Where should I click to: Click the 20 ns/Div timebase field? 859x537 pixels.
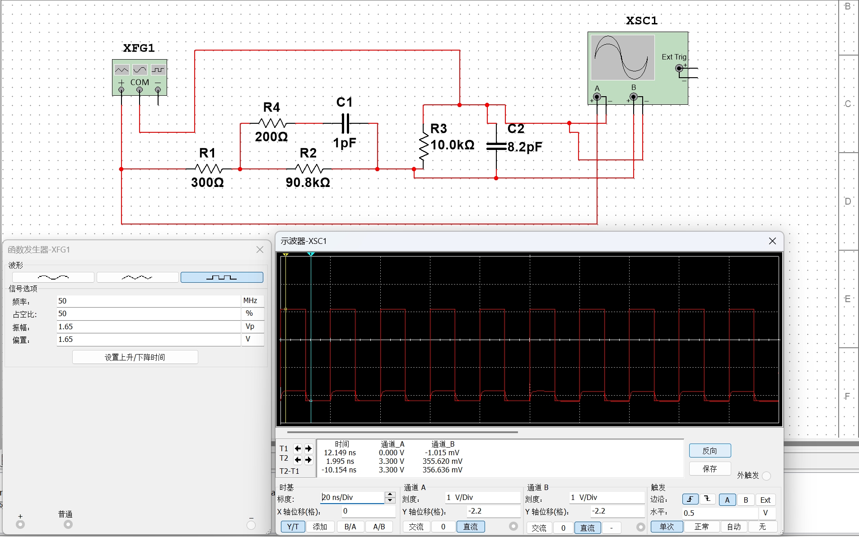point(352,497)
